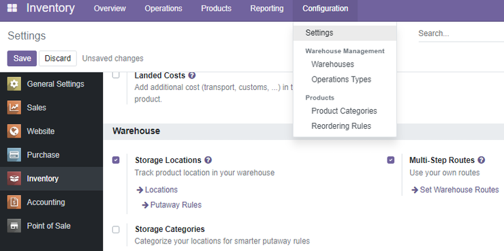Tick the Storage Categories checkbox
This screenshot has height=251, width=504.
pyautogui.click(x=116, y=229)
